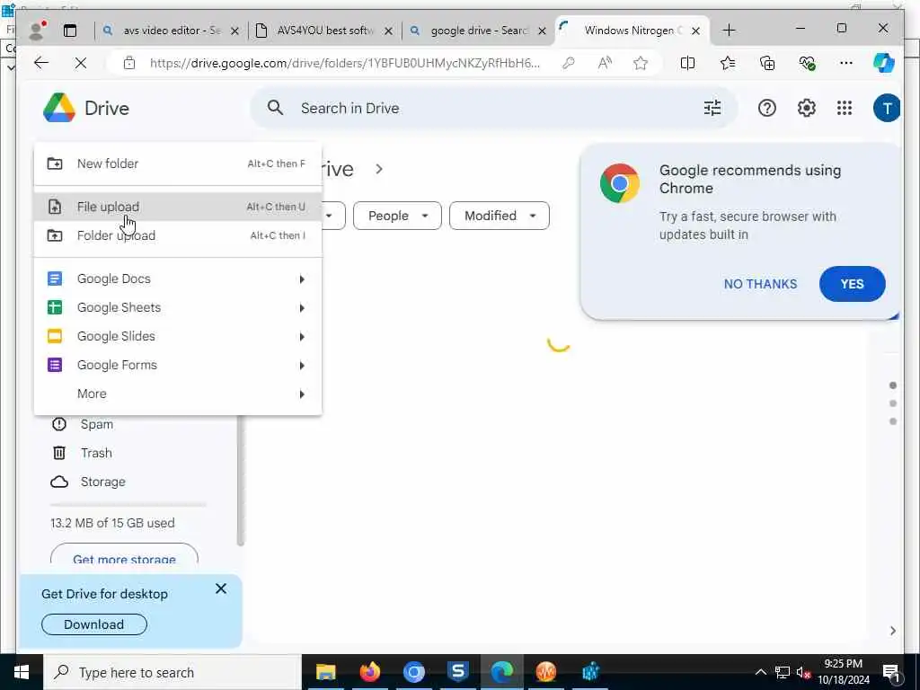Choose Folder upload from the menu
Viewport: 920px width, 690px height.
[178, 235]
